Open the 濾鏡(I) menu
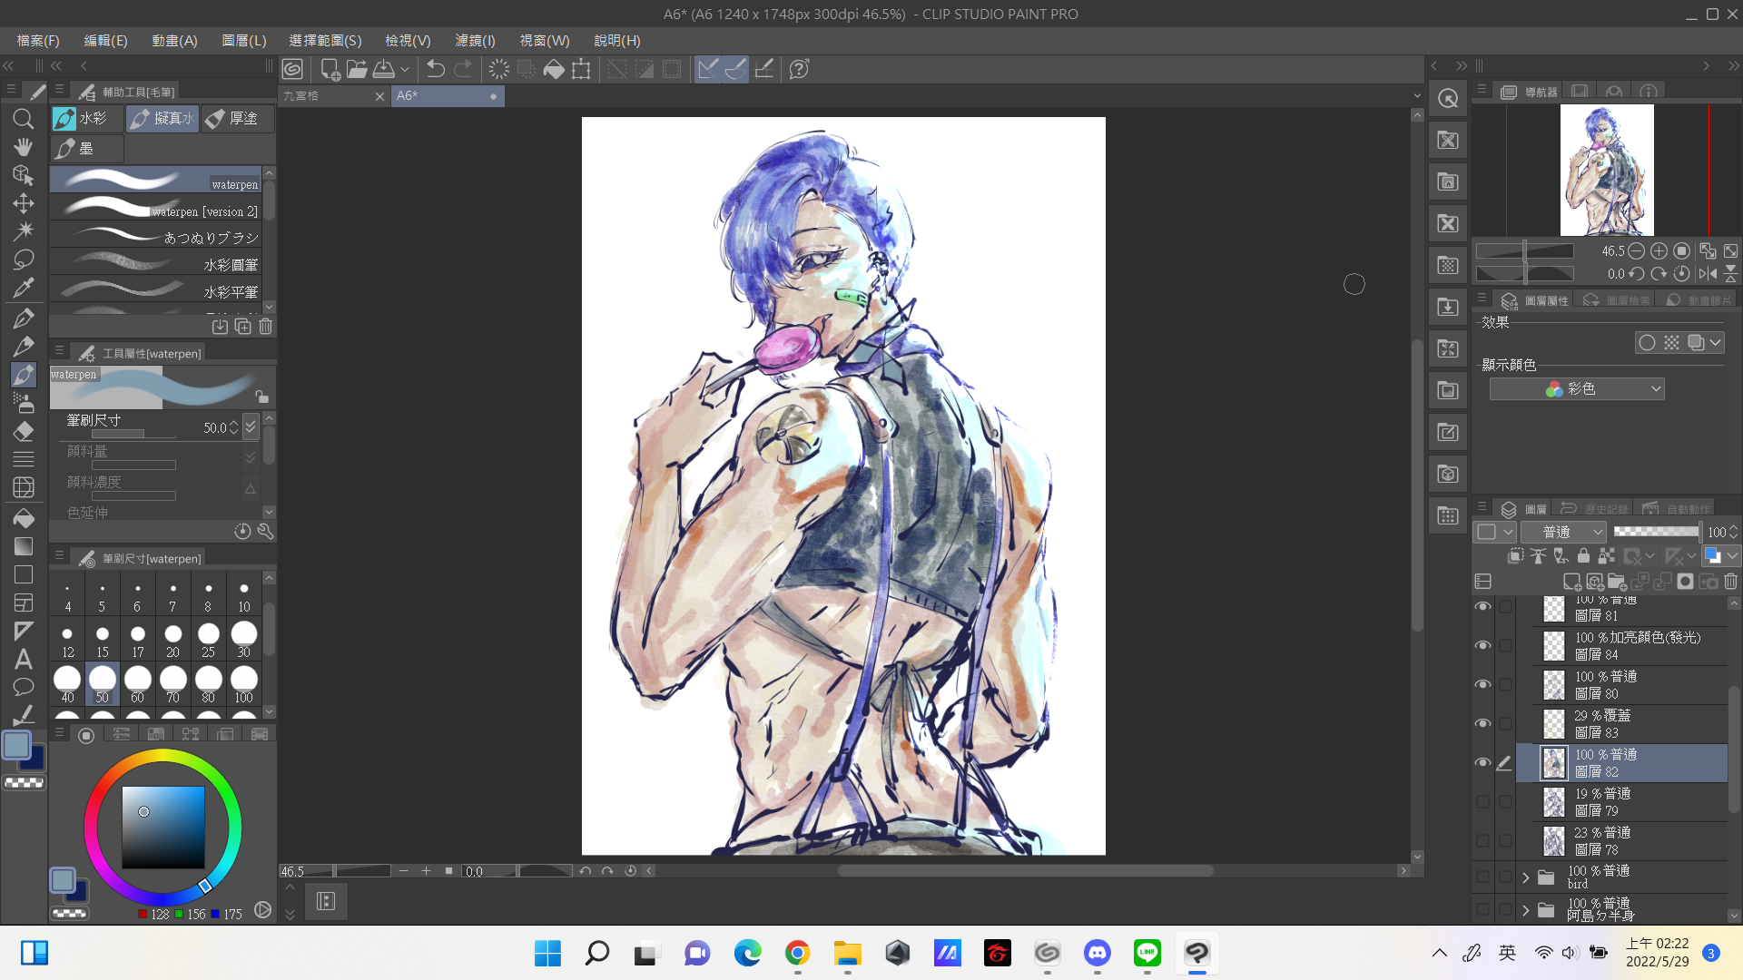This screenshot has width=1743, height=980. click(476, 41)
